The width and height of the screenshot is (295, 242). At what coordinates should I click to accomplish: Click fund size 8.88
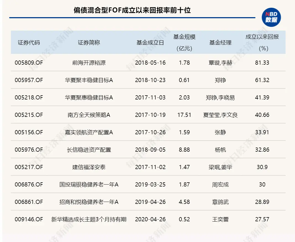point(184,150)
